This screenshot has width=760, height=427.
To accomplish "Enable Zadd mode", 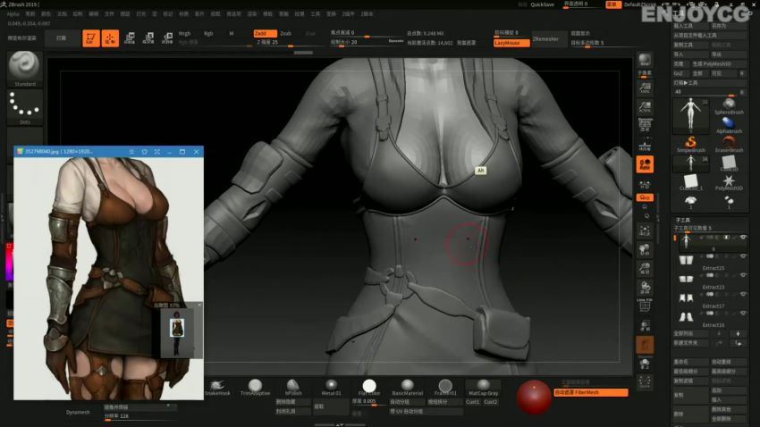I will 265,33.
